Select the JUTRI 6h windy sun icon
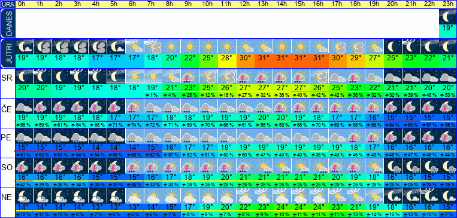This screenshot has width=457, height=218. (x=135, y=47)
